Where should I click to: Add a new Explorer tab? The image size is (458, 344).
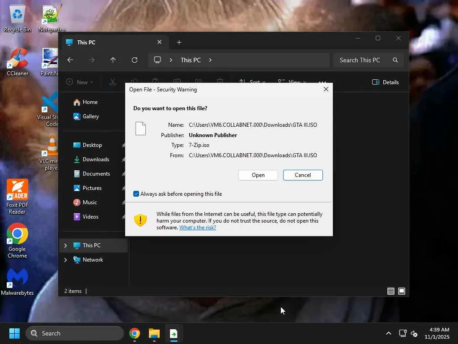pyautogui.click(x=179, y=43)
